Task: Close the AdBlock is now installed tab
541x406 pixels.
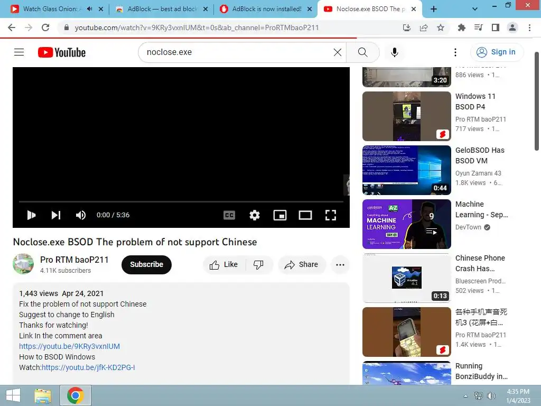Action: [x=310, y=9]
